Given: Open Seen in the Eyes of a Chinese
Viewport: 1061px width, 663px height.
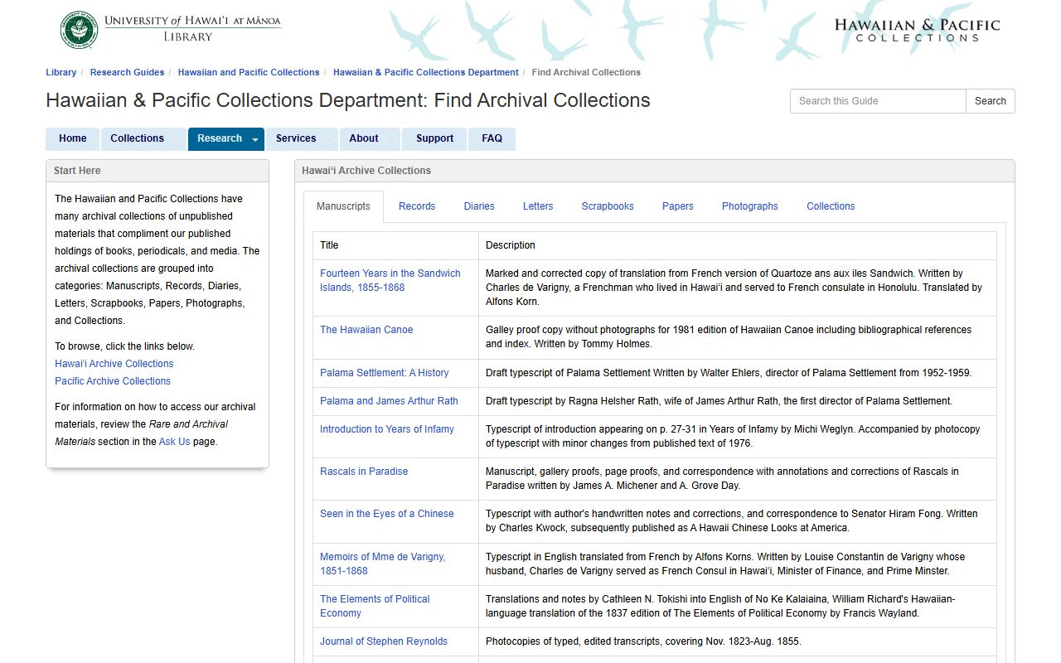Looking at the screenshot, I should (x=387, y=514).
